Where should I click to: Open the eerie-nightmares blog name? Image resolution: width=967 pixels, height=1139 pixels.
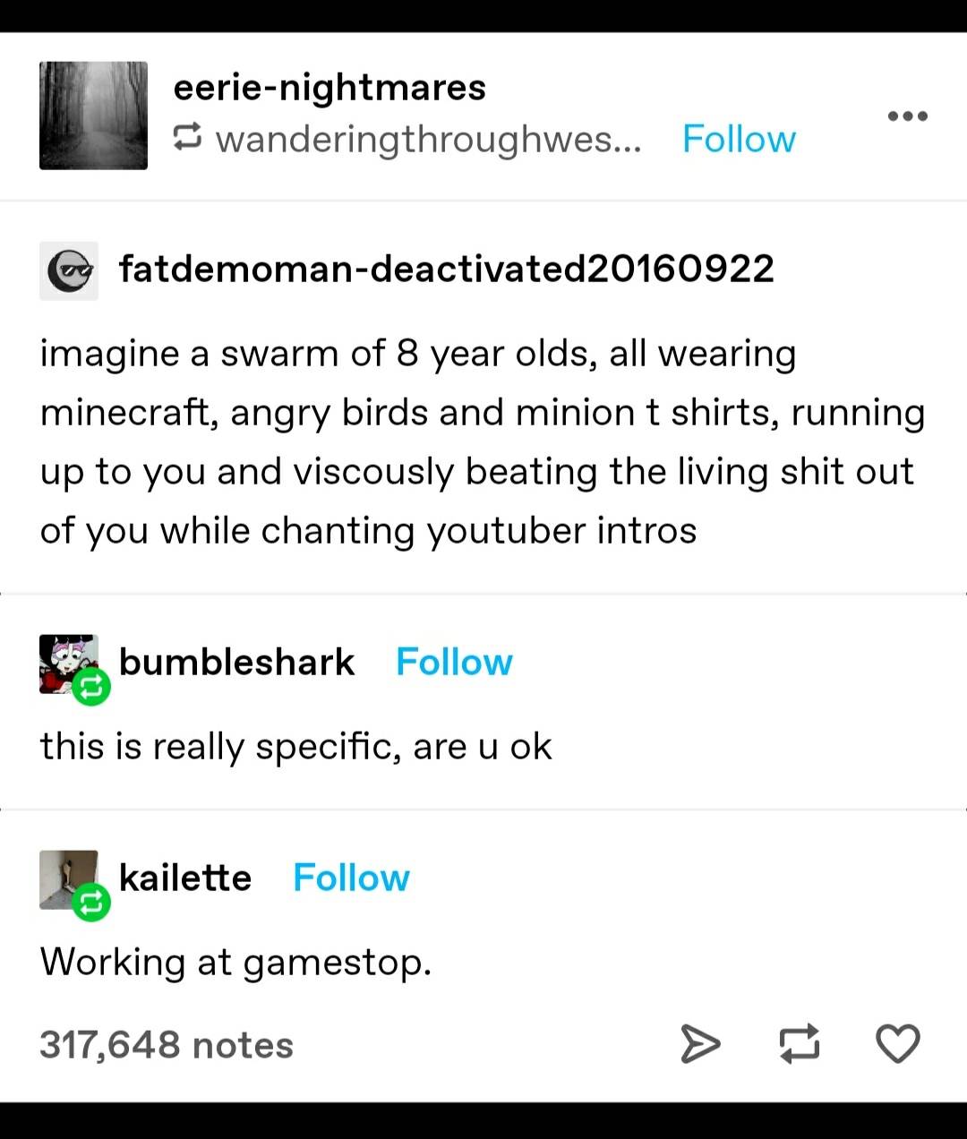329,88
